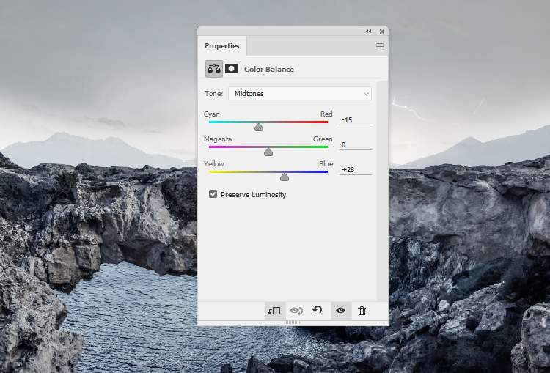Toggle adjustment layer visibility eye icon
Viewport: 550px width, 373px height.
pos(340,311)
